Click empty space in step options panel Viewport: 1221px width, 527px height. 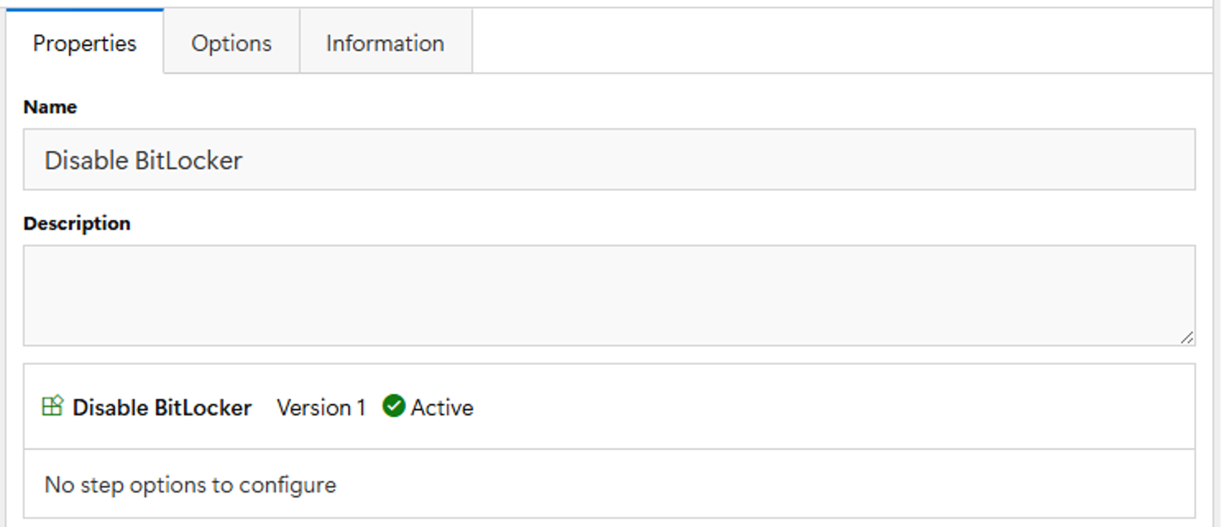point(764,484)
